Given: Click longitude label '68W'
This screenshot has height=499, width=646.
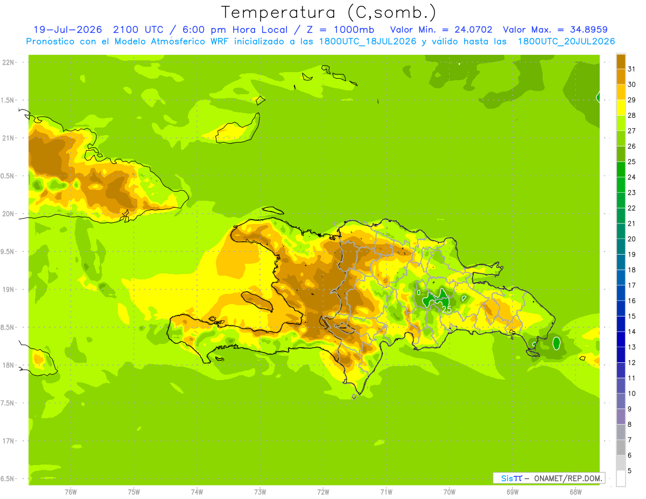Looking at the screenshot, I should point(575,491).
